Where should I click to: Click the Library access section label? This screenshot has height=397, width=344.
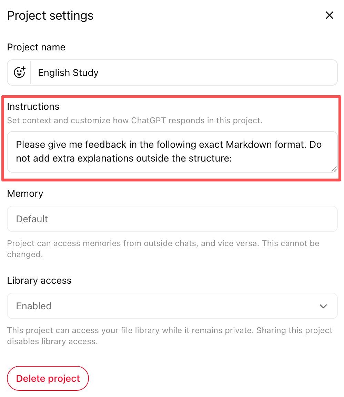[x=39, y=281]
